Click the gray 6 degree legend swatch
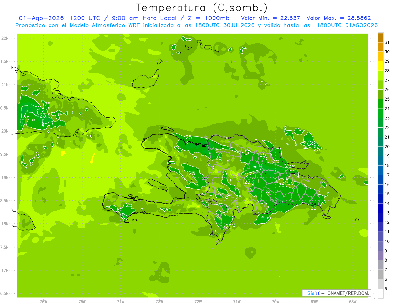The width and height of the screenshot is (396, 306). coord(380,274)
